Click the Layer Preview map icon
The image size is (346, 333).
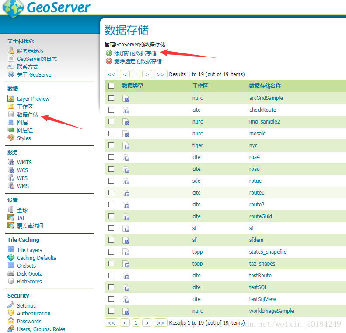(11, 98)
